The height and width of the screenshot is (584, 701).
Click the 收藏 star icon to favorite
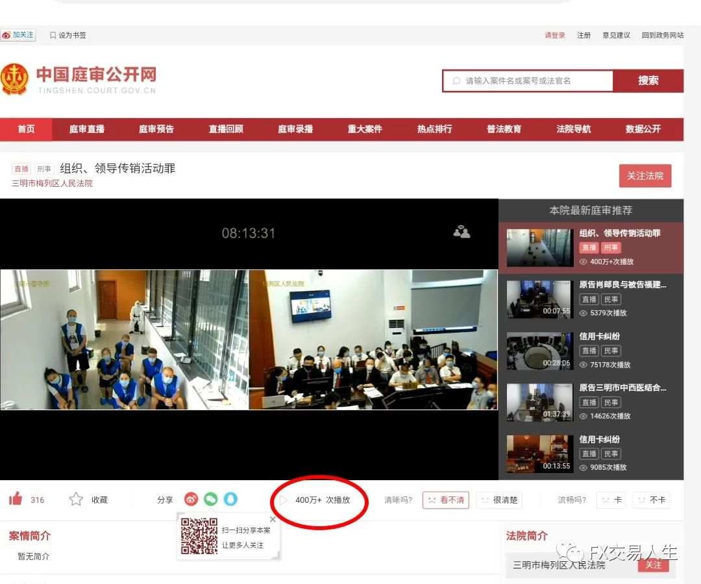click(76, 499)
